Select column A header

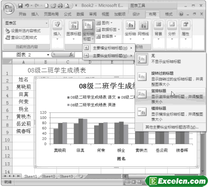(23, 62)
